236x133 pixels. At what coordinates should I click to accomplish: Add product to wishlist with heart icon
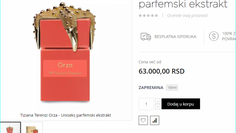(143, 120)
